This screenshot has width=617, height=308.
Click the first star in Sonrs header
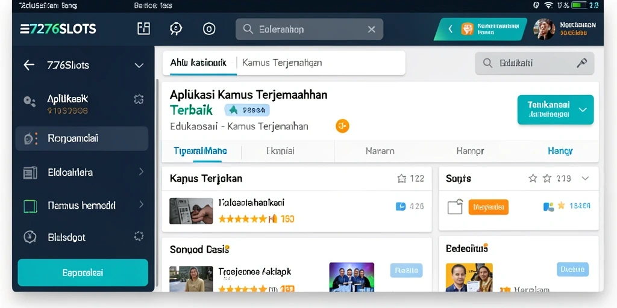533,179
